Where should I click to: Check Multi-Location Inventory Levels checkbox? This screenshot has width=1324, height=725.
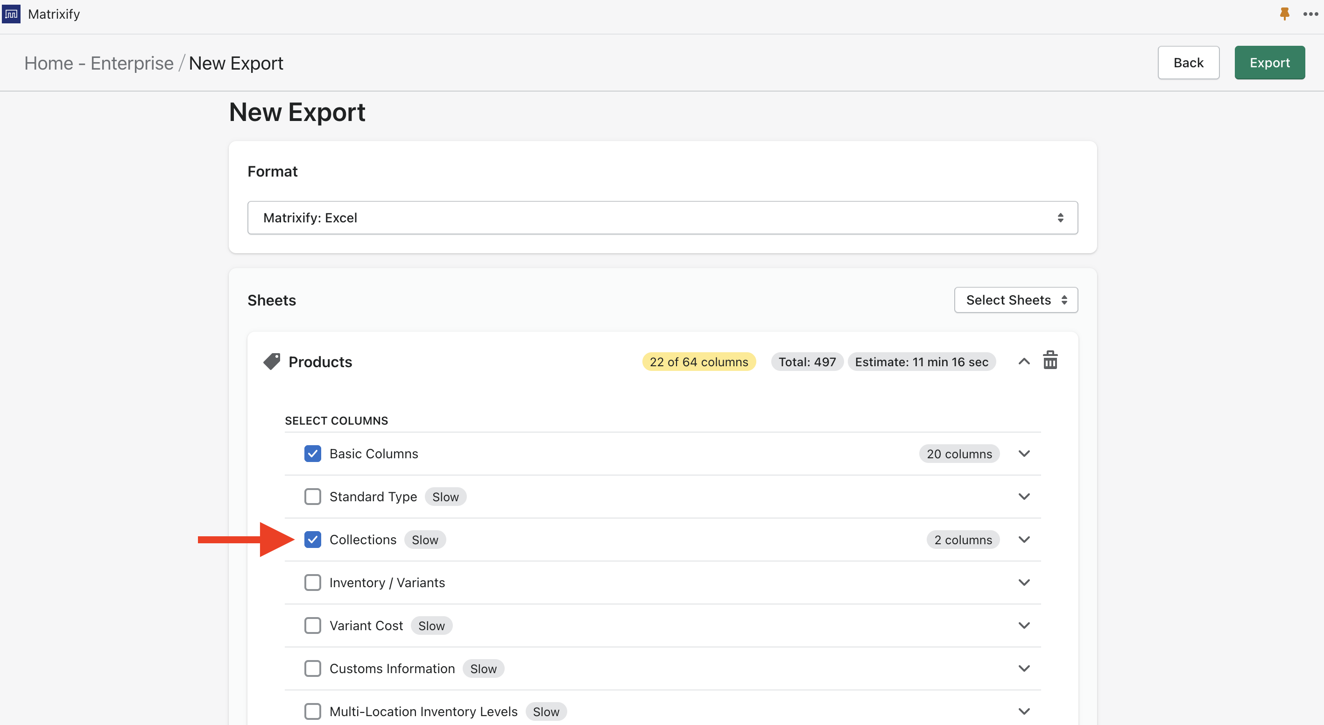pos(312,711)
